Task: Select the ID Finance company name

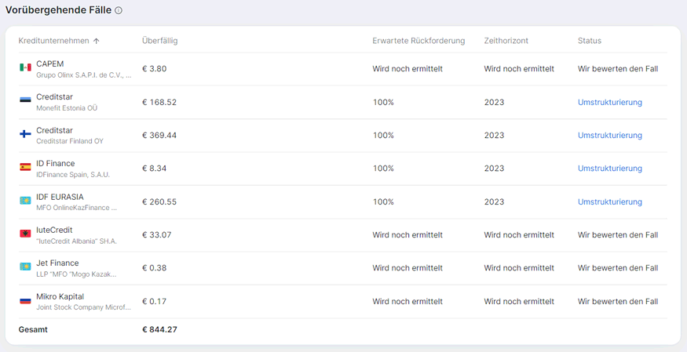Action: tap(56, 164)
